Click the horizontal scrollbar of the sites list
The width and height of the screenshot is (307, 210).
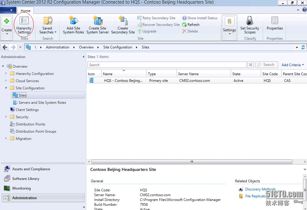[x=192, y=162]
